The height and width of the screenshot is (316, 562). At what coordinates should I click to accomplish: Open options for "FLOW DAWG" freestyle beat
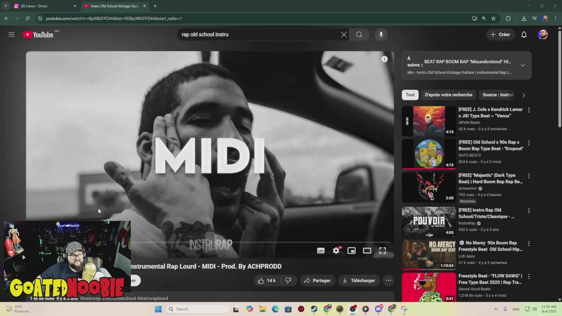pos(529,277)
